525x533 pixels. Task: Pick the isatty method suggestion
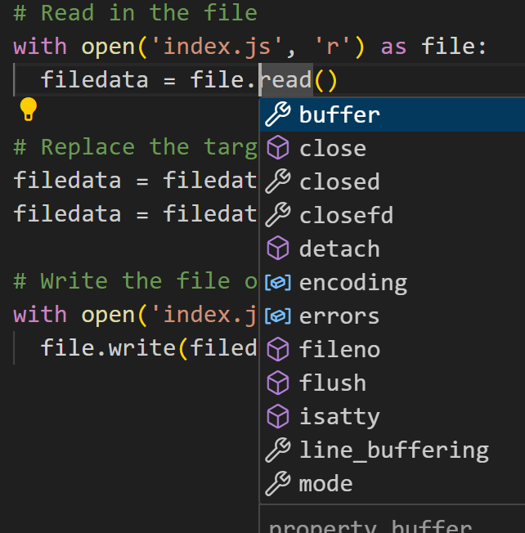coord(393,416)
